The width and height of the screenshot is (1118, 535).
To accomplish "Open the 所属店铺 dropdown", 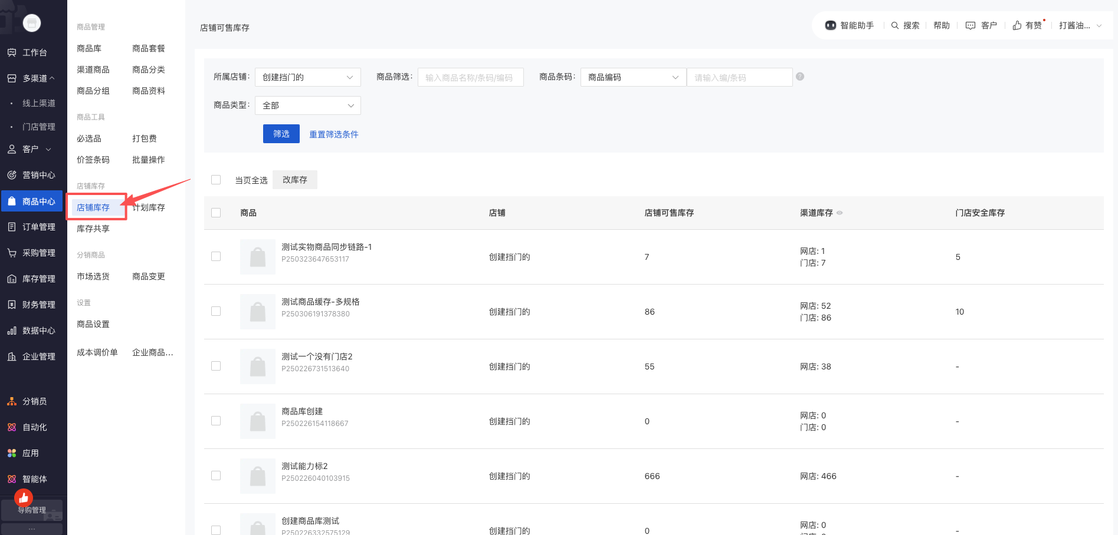I will coord(307,77).
